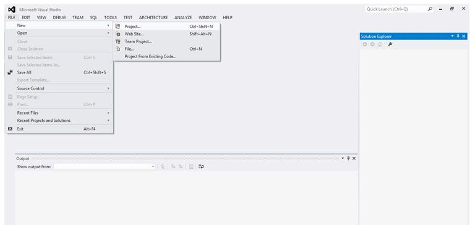Expand Recent Projects and Solutions submenu
The image size is (475, 225).
[x=108, y=120]
